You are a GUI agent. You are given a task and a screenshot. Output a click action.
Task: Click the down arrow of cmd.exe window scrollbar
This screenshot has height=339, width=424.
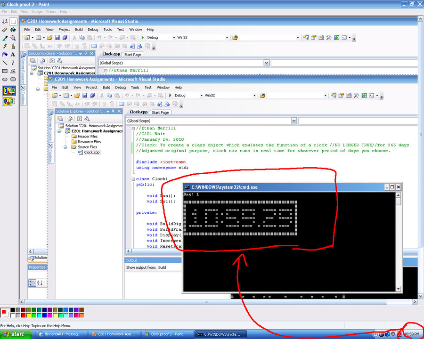(x=398, y=289)
